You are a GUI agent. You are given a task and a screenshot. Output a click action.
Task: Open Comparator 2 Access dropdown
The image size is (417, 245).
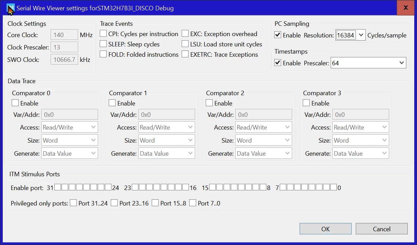tap(264, 127)
